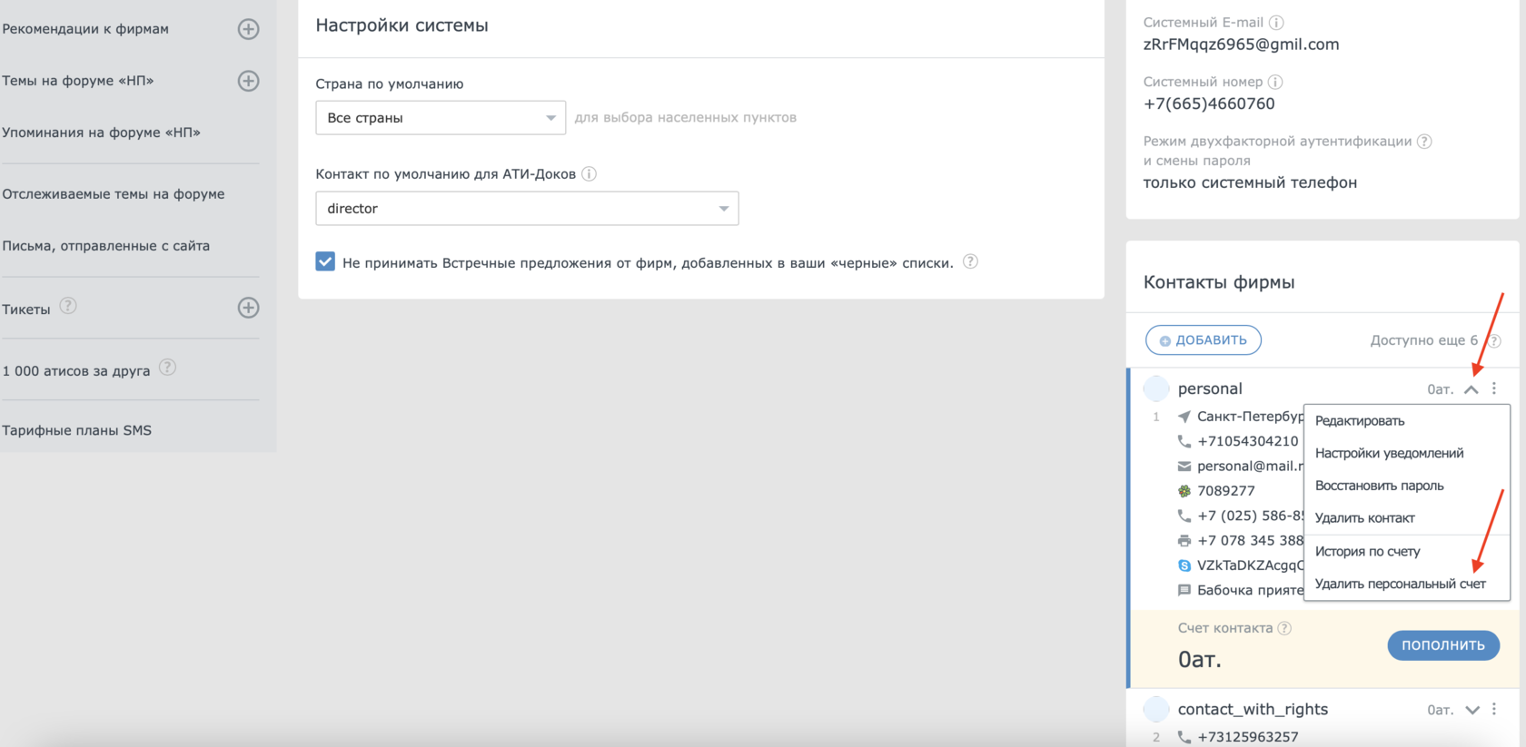Image resolution: width=1526 pixels, height=747 pixels.
Task: Open Рекомендации к фирмам link
Action: [85, 29]
